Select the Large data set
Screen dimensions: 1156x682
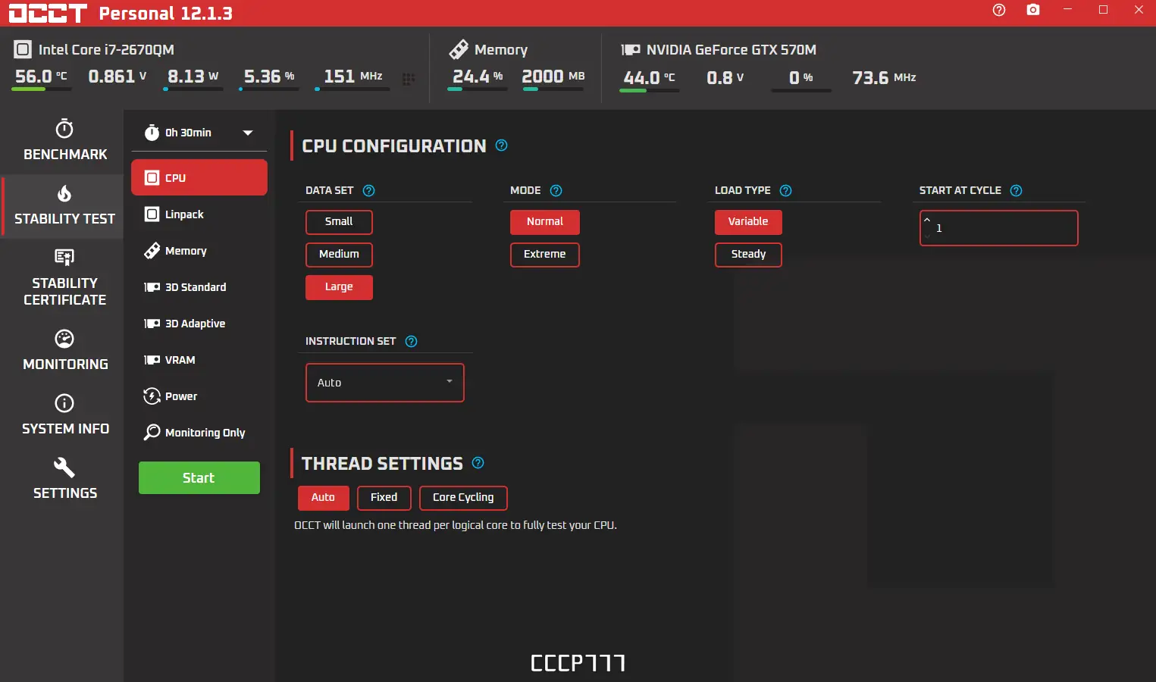pyautogui.click(x=339, y=287)
